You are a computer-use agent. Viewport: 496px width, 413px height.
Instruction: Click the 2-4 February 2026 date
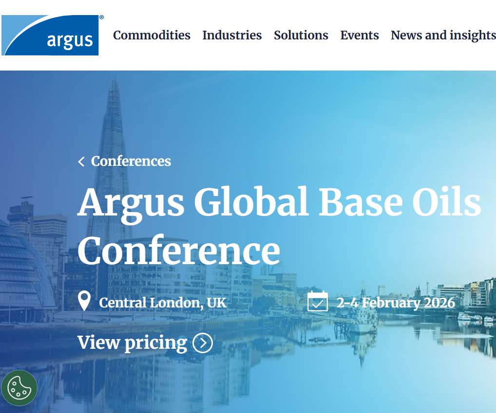(396, 303)
